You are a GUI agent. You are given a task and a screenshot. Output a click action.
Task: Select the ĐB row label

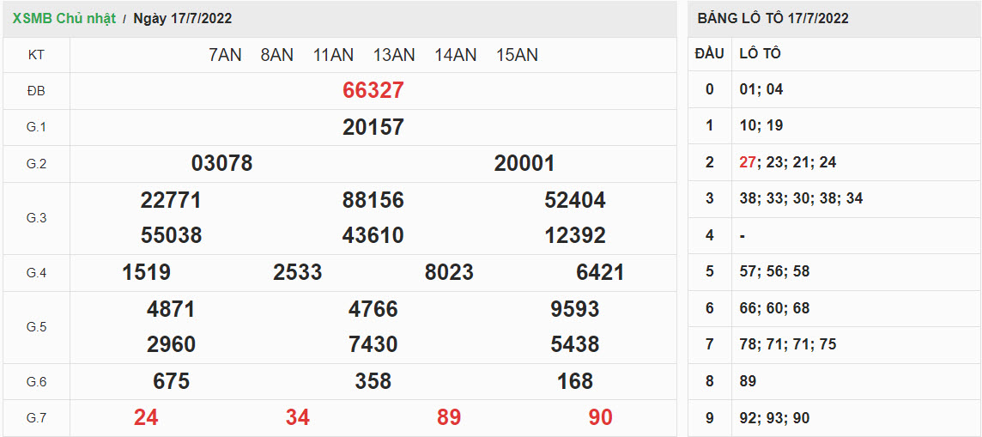point(36,90)
